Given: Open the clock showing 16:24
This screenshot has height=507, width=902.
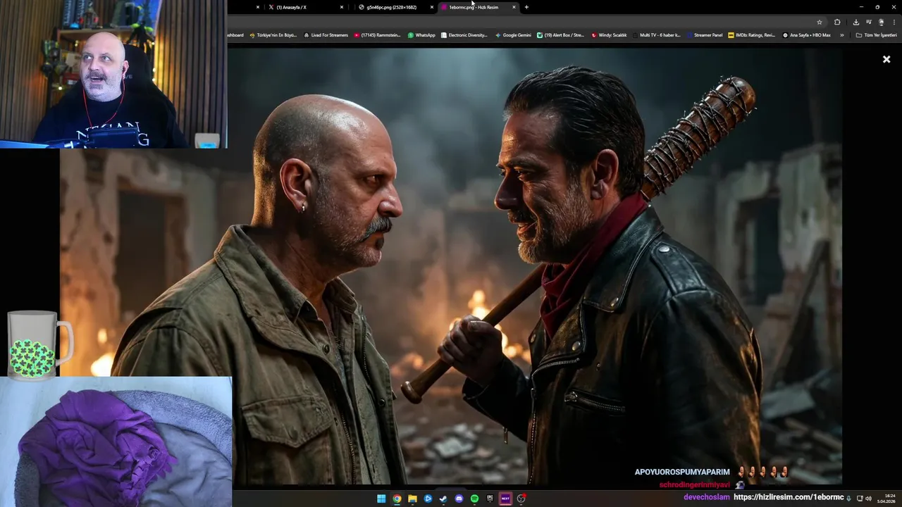Looking at the screenshot, I should click(886, 499).
